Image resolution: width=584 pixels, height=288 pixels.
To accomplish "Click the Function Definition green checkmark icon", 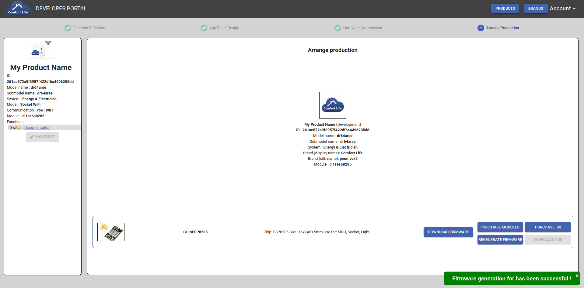I will [x=68, y=28].
